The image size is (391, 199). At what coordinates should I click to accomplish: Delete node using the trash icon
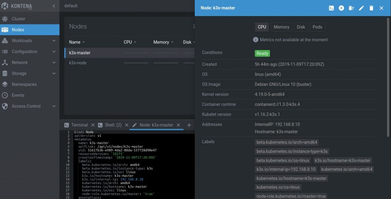(371, 8)
